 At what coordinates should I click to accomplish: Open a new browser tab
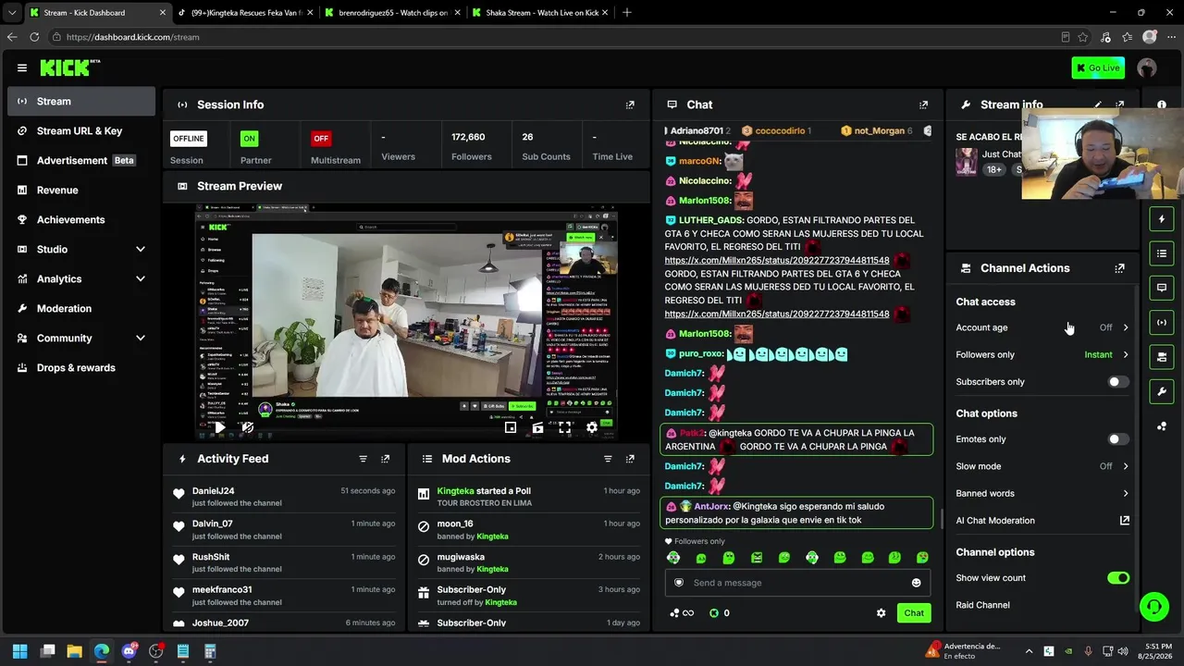click(x=627, y=13)
